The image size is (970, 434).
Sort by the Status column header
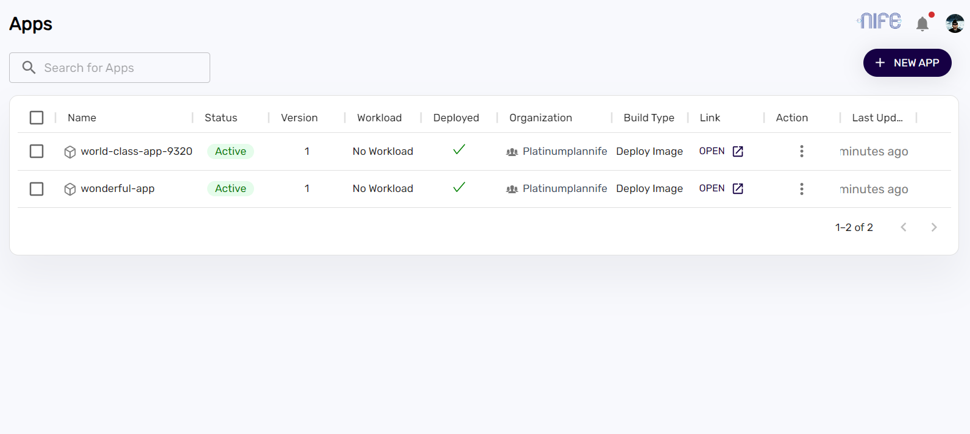[221, 118]
